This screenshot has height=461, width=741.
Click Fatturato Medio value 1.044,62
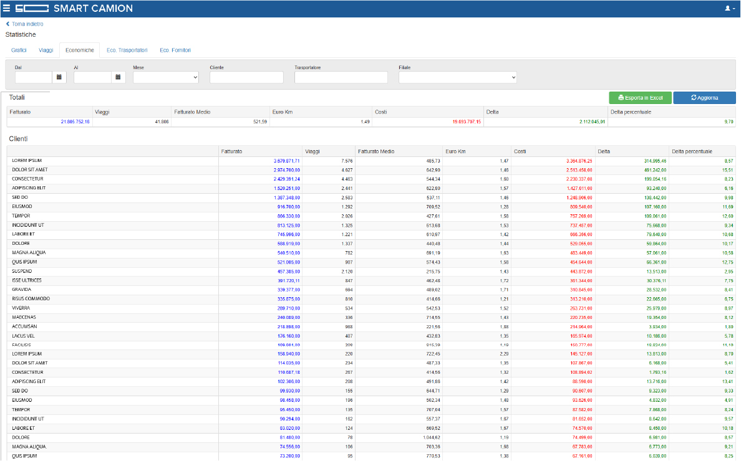click(x=432, y=438)
